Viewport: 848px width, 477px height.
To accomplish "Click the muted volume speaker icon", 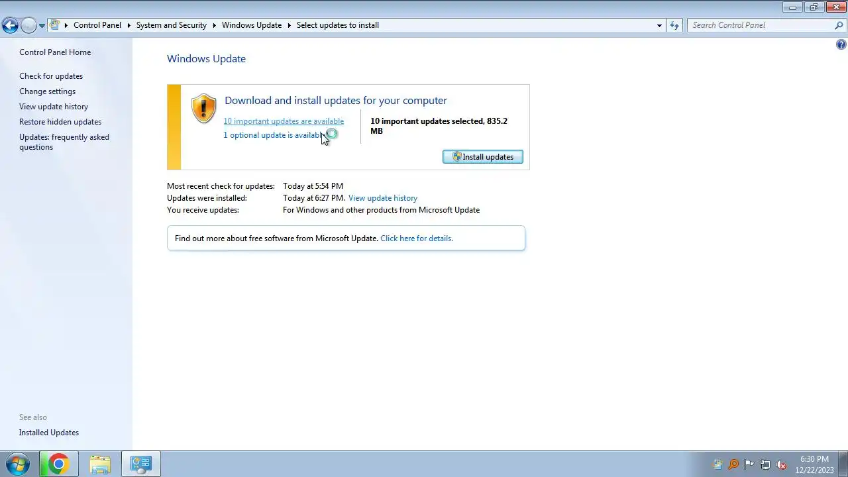I will [x=781, y=464].
